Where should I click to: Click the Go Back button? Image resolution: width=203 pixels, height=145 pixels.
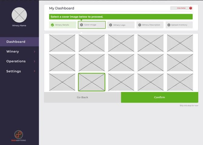click(x=82, y=97)
